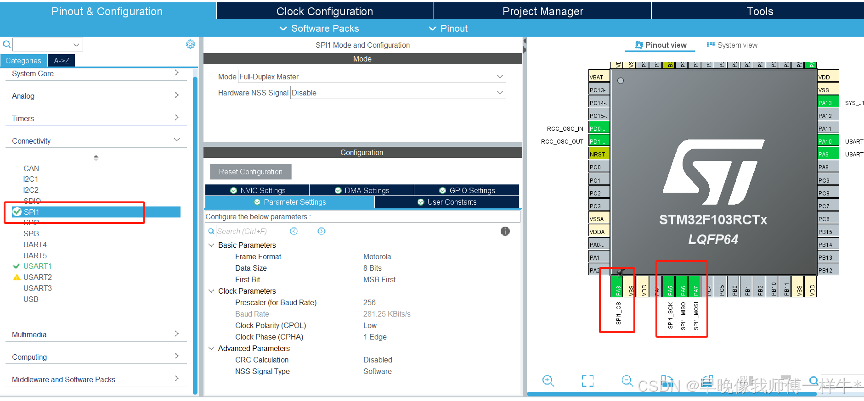Open the Hardware NSS Signal dropdown

pyautogui.click(x=398, y=93)
